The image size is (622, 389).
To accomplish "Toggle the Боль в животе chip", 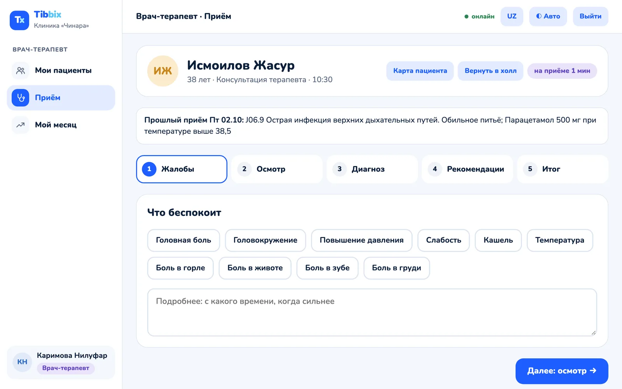I will (x=255, y=268).
